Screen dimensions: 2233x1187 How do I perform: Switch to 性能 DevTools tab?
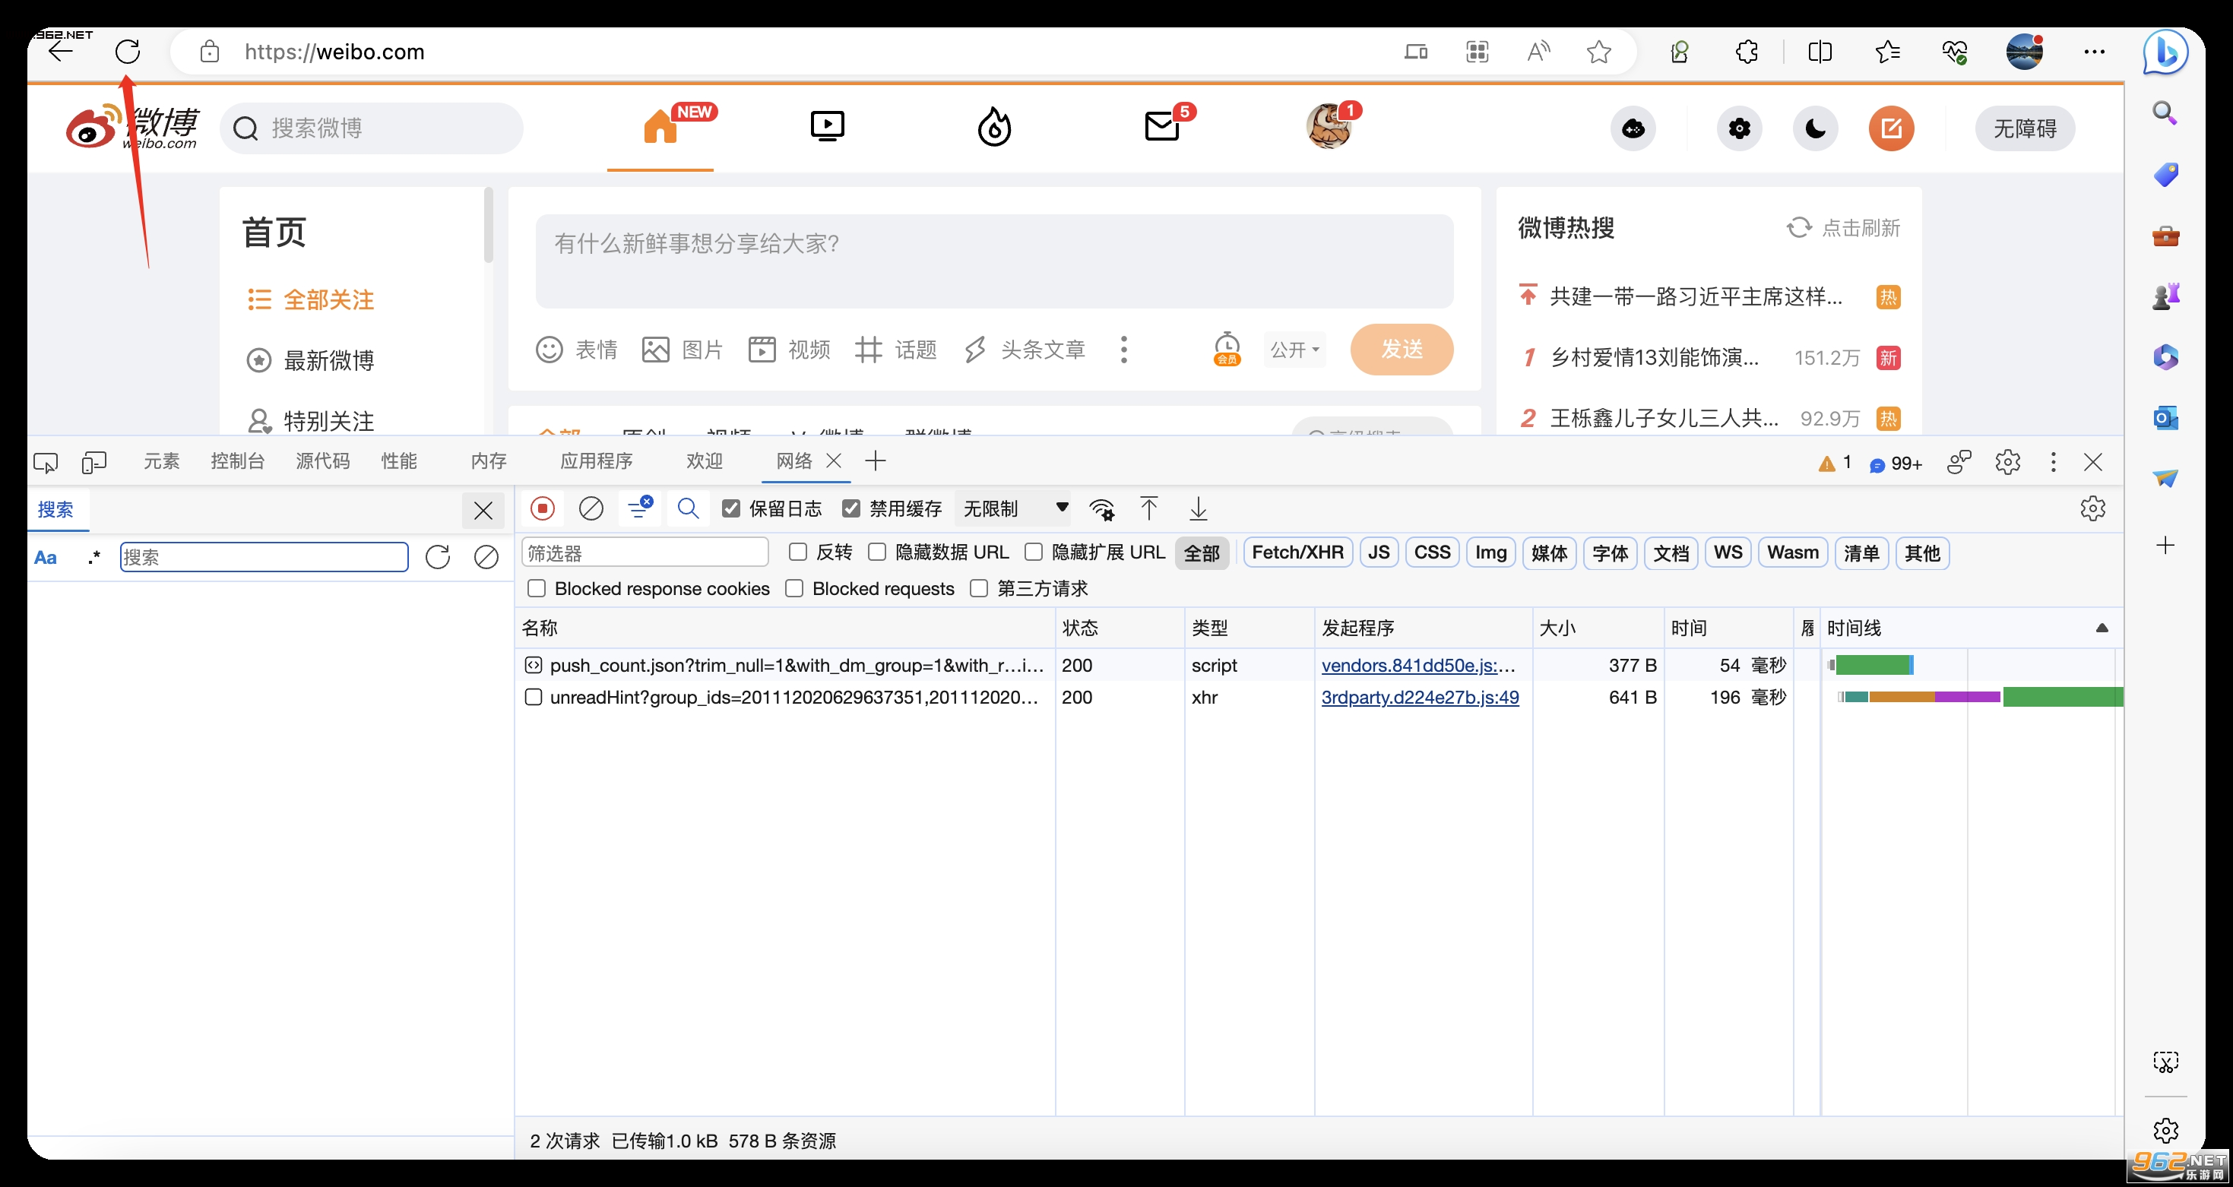point(399,461)
